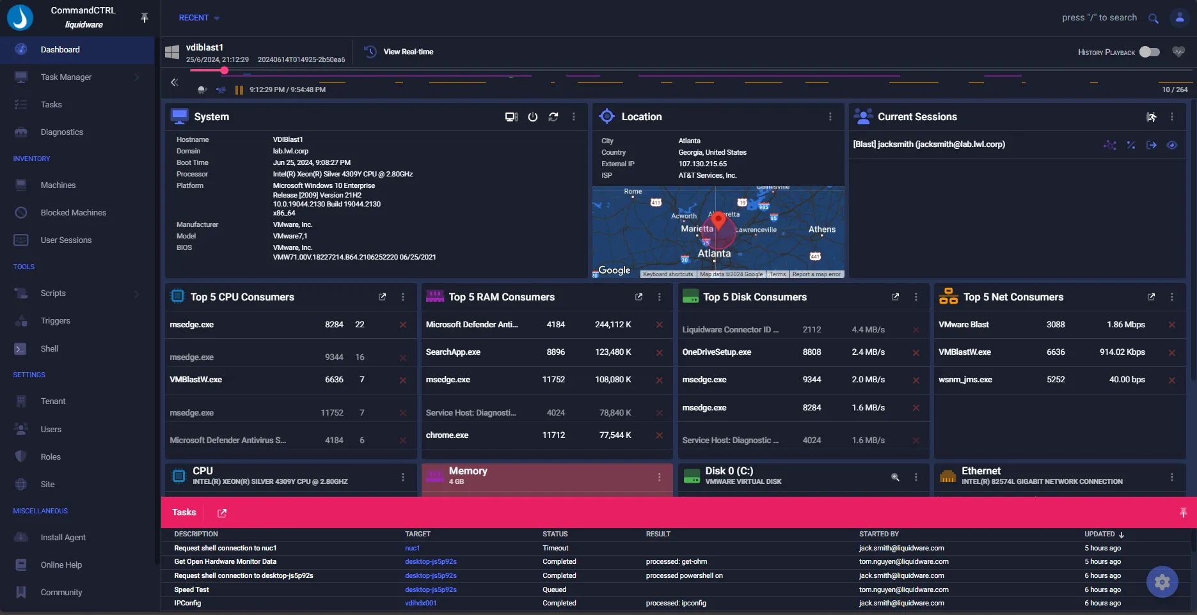Kill VMBlastW.exe in CPU Consumers list
The image size is (1197, 615).
tap(403, 380)
